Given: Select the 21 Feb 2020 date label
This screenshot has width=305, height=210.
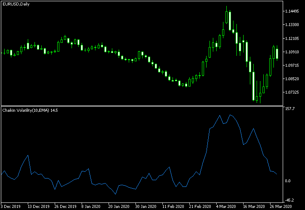Looking at the screenshot, I should [x=200, y=206].
